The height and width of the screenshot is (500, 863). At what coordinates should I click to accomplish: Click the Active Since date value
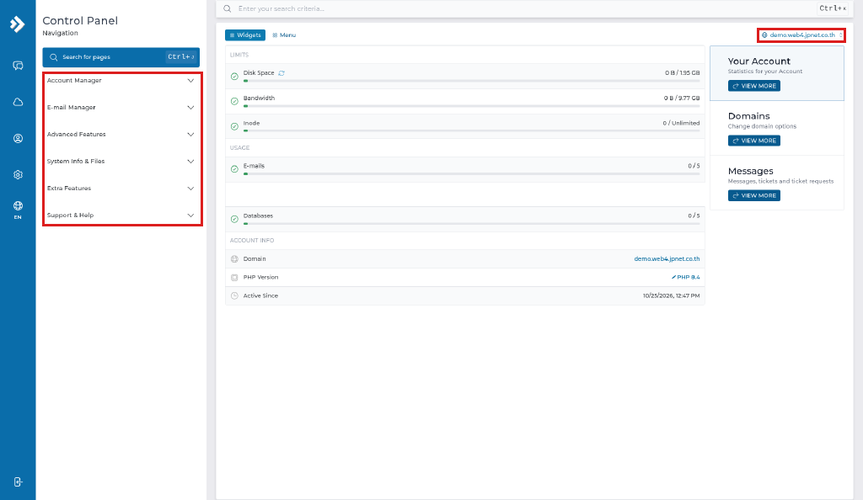(671, 295)
